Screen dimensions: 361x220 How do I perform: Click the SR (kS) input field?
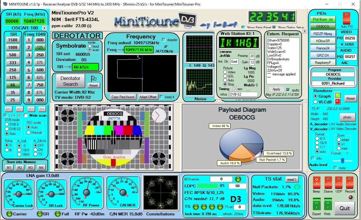(12, 21)
